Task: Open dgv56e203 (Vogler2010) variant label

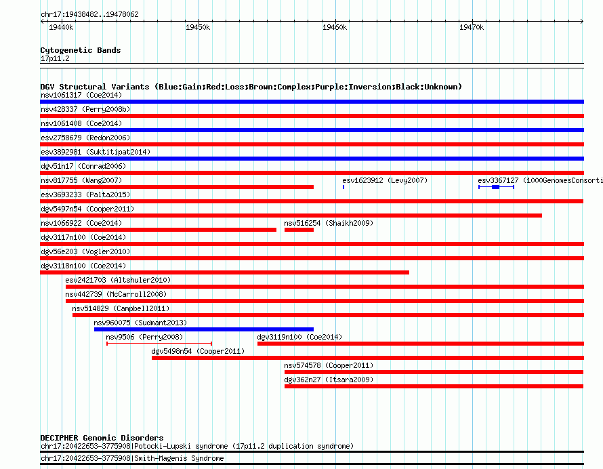Action: pos(85,251)
